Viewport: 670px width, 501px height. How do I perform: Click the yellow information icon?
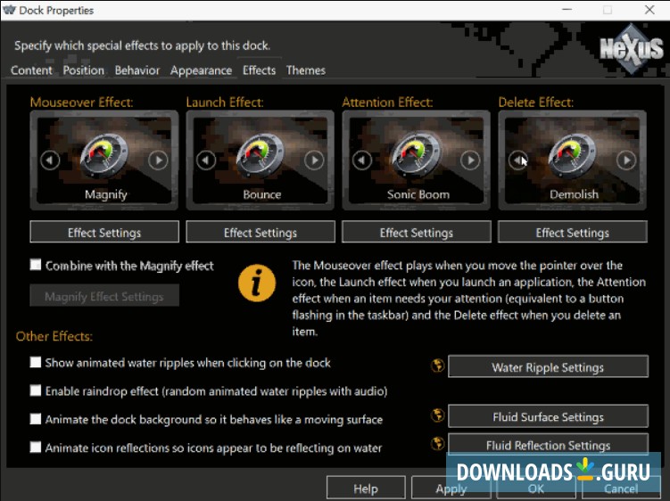257,283
